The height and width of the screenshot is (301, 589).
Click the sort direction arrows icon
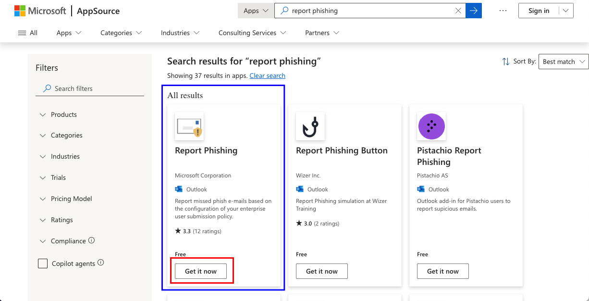coord(505,62)
